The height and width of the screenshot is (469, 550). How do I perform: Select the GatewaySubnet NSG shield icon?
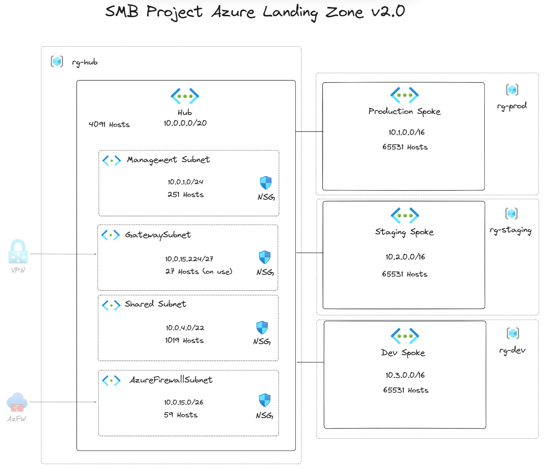(265, 257)
